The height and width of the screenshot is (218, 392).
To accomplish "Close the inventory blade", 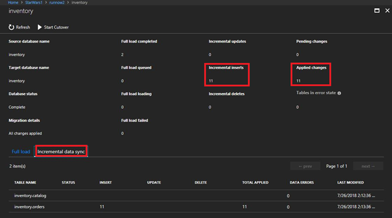I will 387,11.
